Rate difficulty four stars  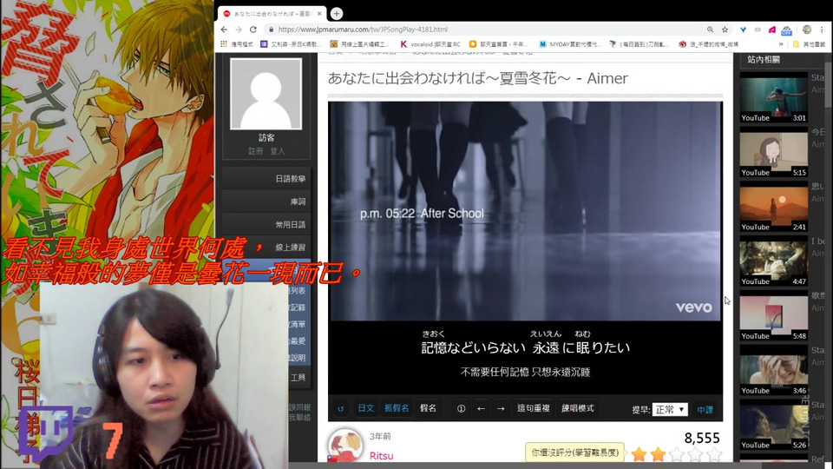(x=695, y=453)
